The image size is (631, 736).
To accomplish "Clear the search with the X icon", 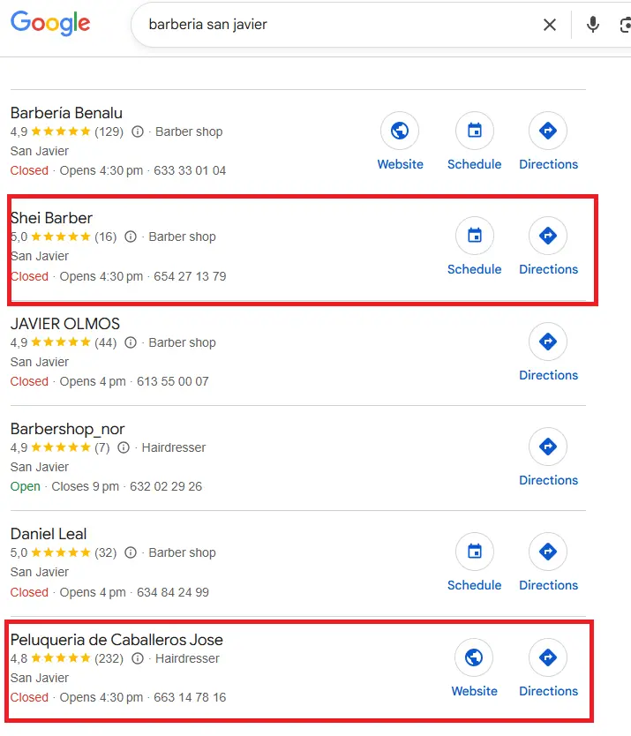I will pyautogui.click(x=549, y=25).
